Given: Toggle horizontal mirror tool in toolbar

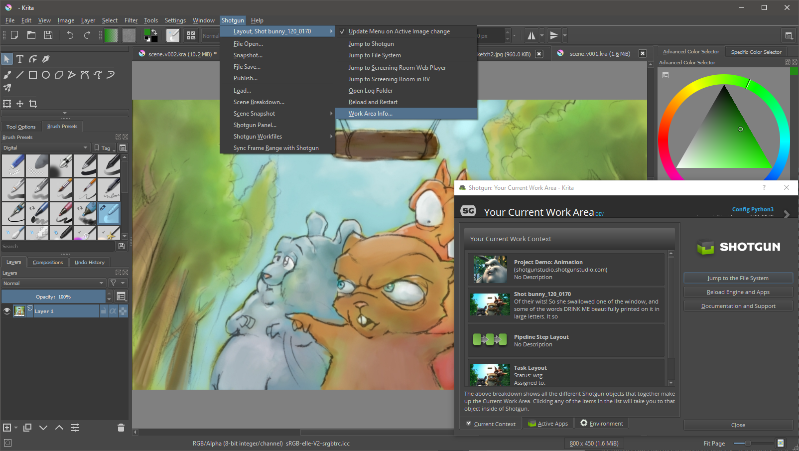Looking at the screenshot, I should tap(532, 35).
